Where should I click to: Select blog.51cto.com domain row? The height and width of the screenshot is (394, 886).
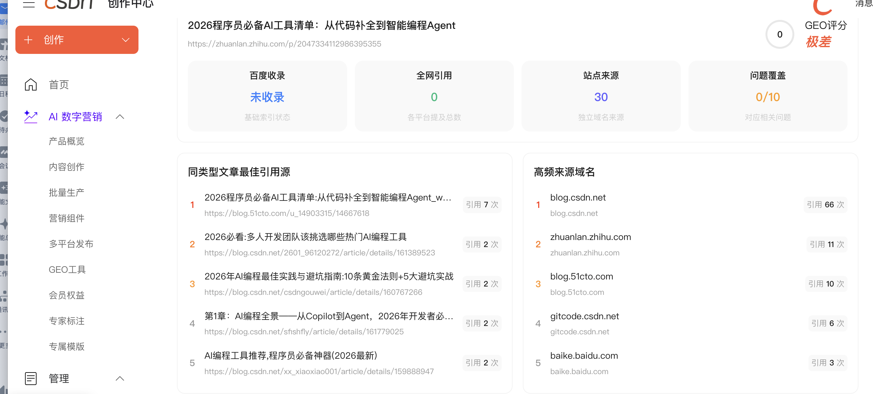click(x=690, y=284)
